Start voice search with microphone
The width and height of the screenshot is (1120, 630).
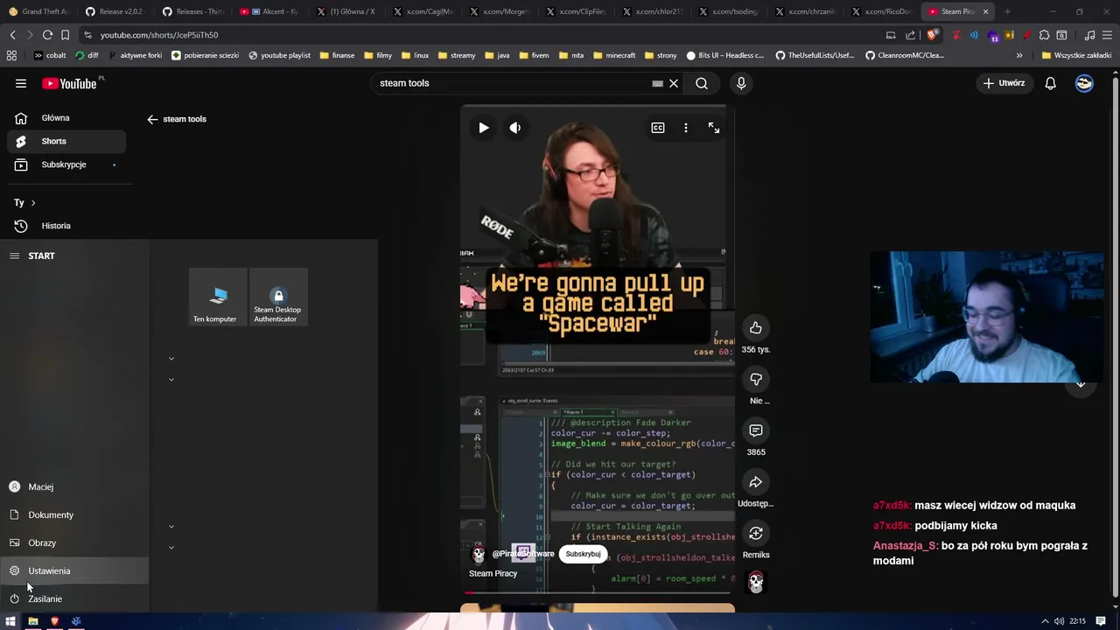point(741,83)
